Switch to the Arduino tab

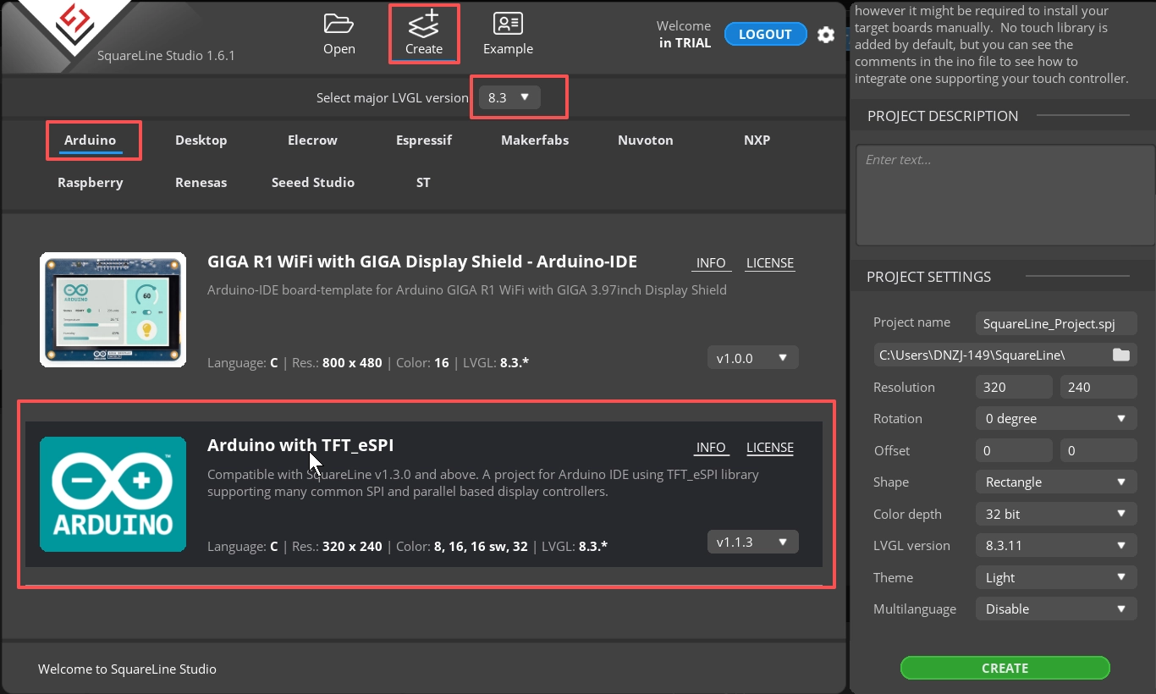click(91, 140)
